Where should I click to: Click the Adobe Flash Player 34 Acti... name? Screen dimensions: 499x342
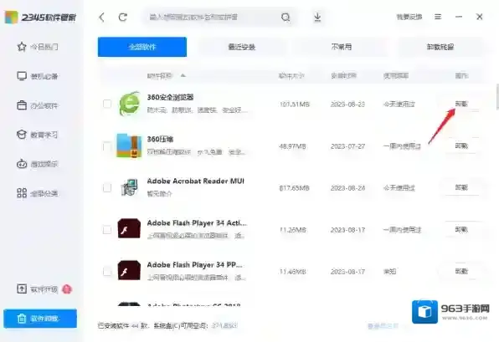[x=197, y=223]
